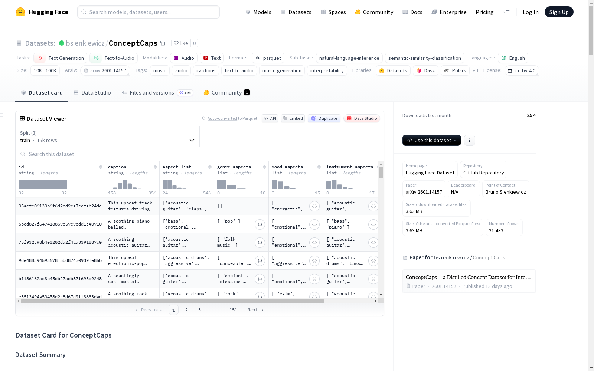The width and height of the screenshot is (594, 371).
Task: Click the Log In link
Action: click(x=531, y=12)
